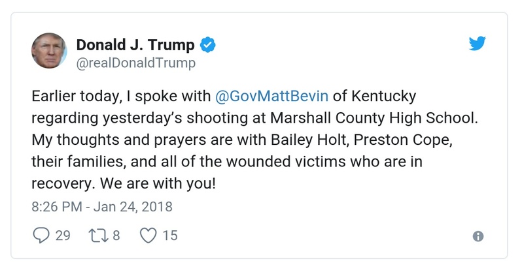522x274 pixels.
Task: Click the round profile avatar
Action: (x=49, y=51)
